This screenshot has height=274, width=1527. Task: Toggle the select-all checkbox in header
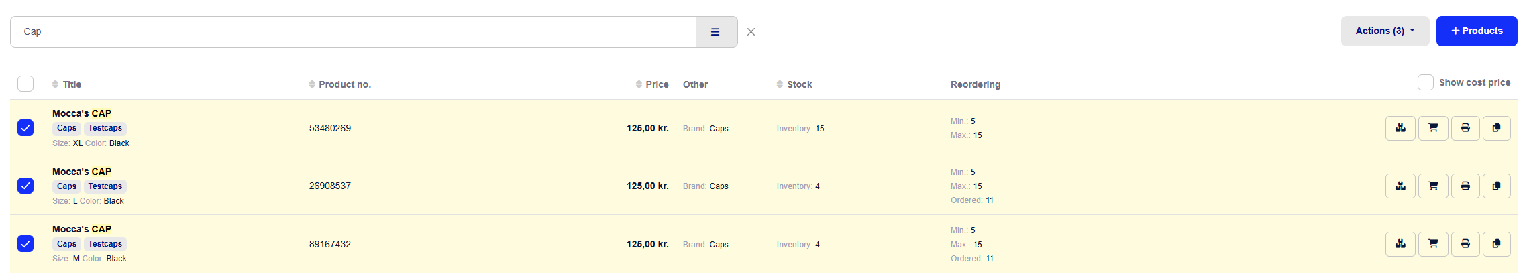pos(25,84)
